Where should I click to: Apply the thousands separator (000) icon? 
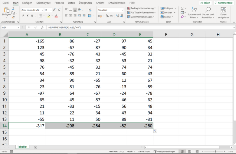(x=112, y=16)
